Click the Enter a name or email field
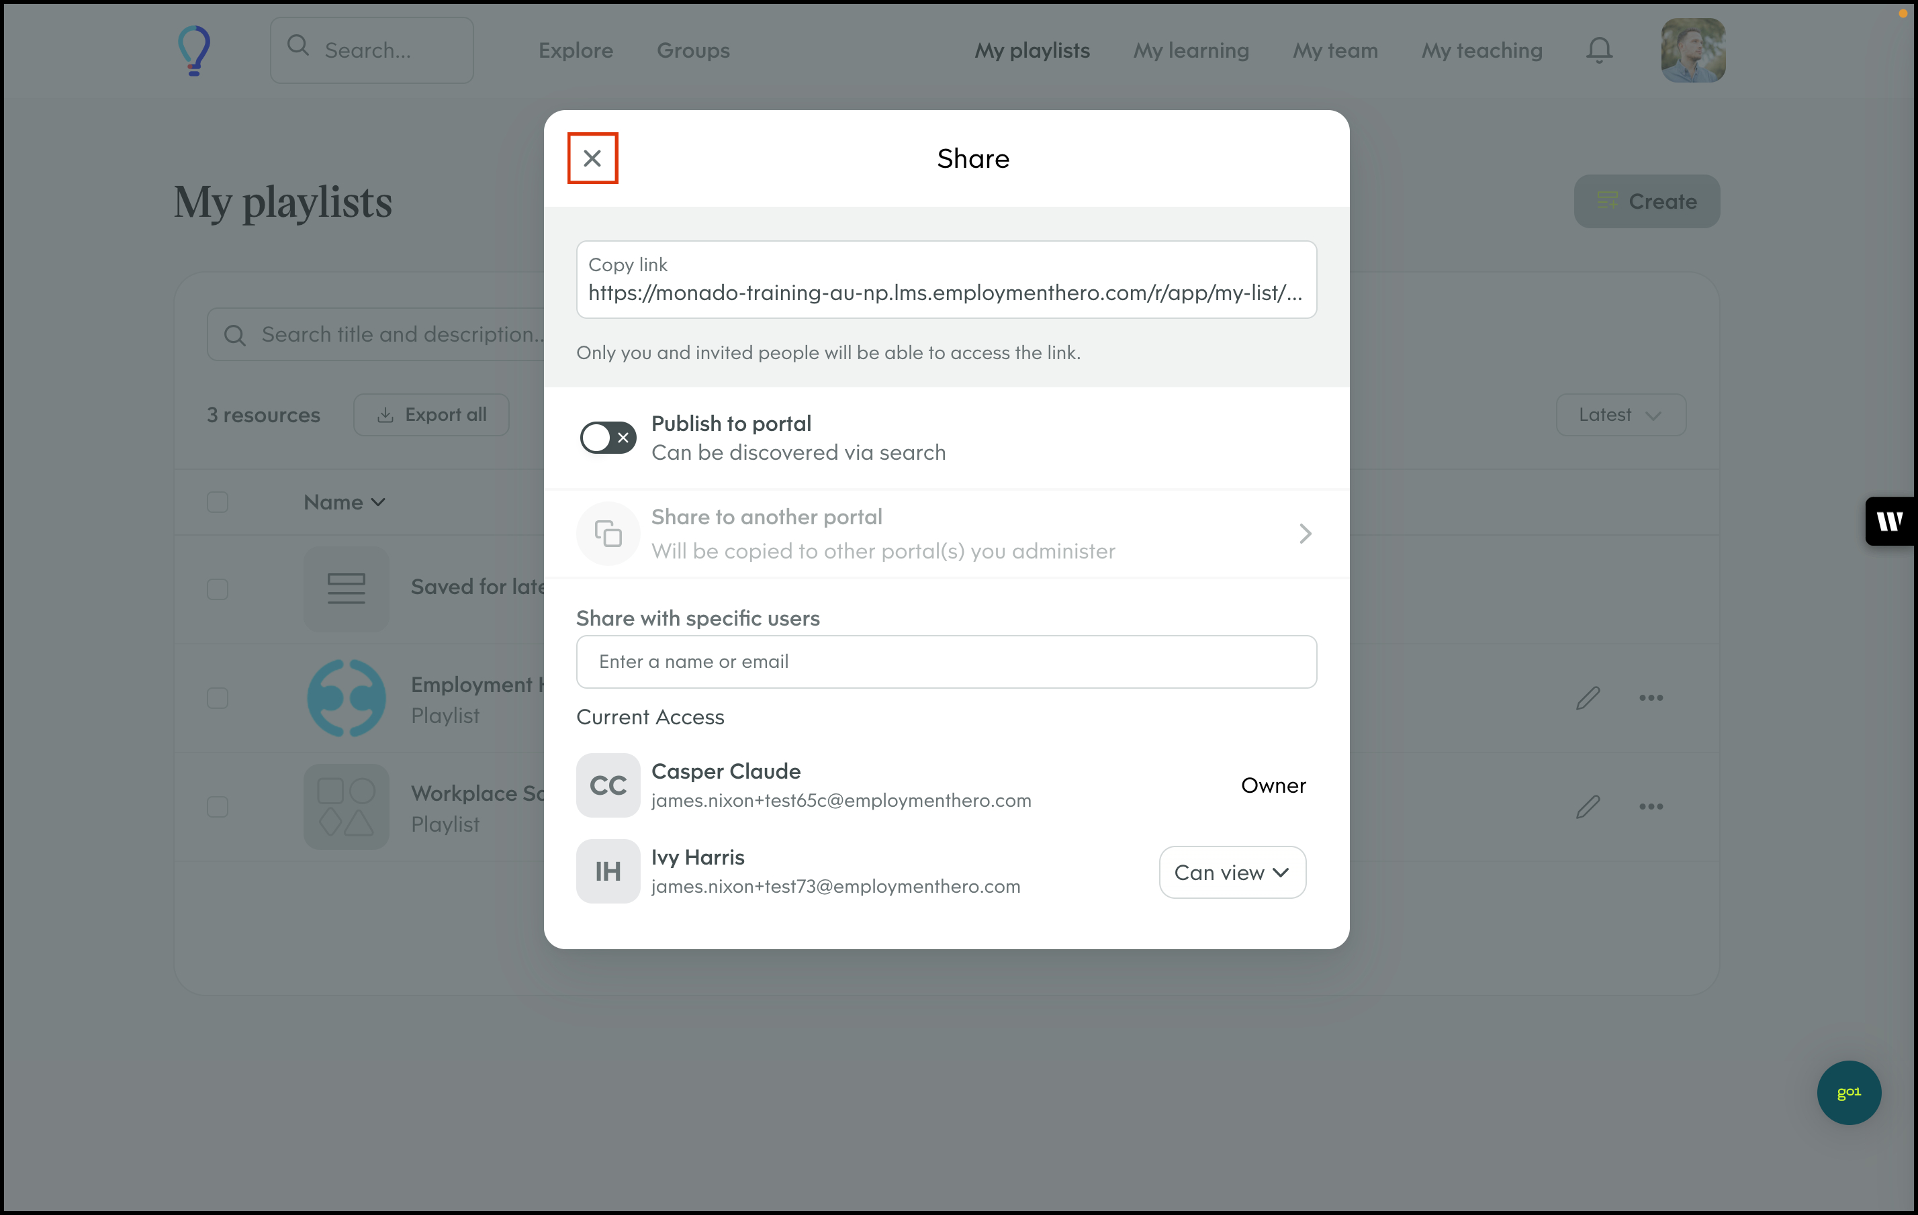This screenshot has height=1215, width=1918. point(946,662)
